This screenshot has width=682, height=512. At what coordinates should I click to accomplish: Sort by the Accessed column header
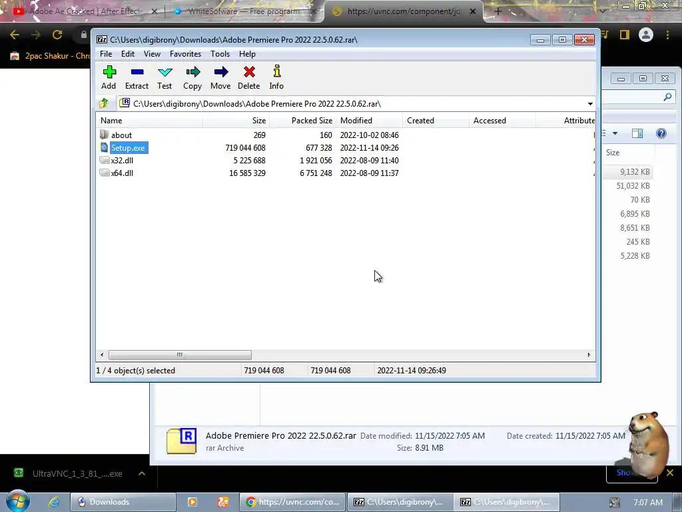tap(502, 121)
